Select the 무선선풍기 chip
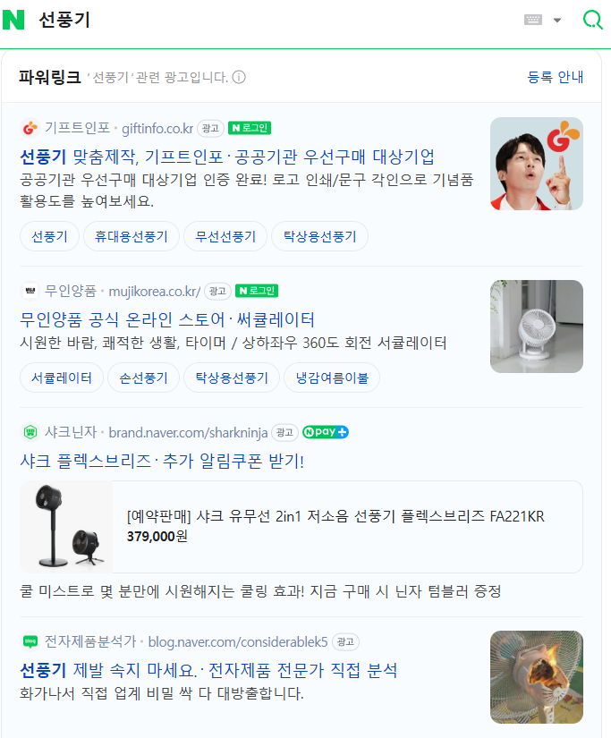 point(225,236)
